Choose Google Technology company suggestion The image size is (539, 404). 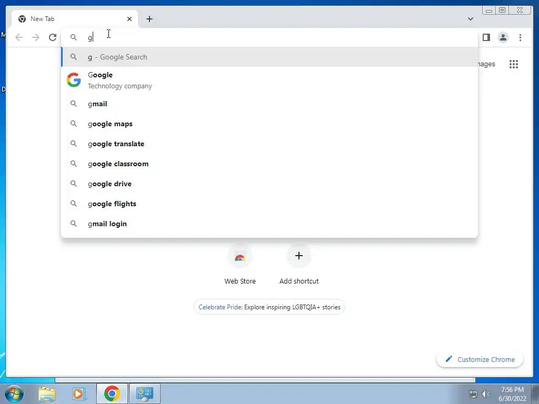pyautogui.click(x=269, y=80)
